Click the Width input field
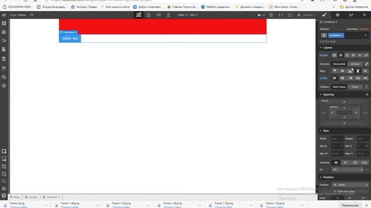 pos(337,139)
